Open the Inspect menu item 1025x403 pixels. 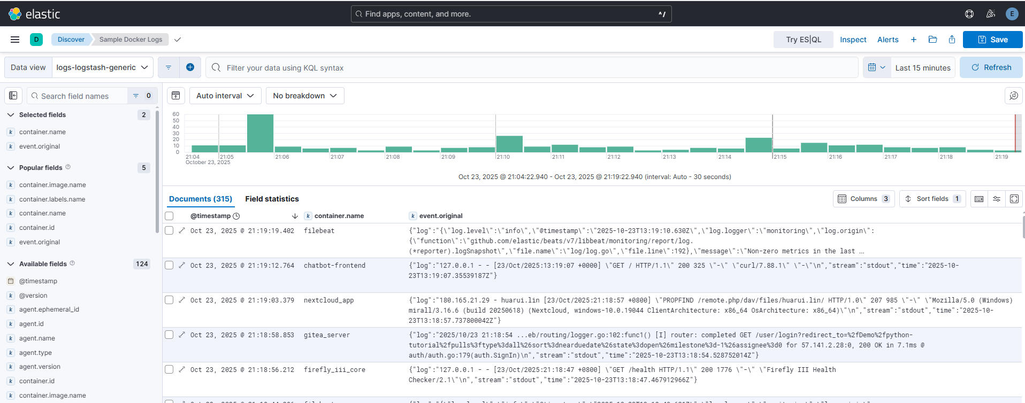point(853,40)
